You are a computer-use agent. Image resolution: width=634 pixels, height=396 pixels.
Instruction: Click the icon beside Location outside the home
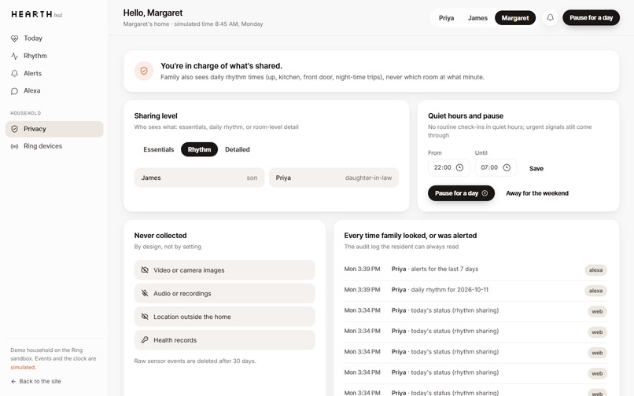coord(145,317)
